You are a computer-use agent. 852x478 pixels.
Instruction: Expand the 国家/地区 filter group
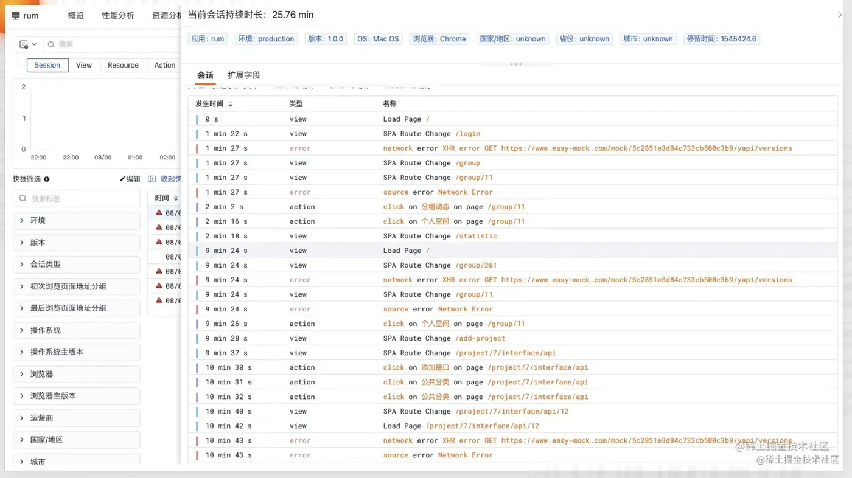pyautogui.click(x=77, y=440)
